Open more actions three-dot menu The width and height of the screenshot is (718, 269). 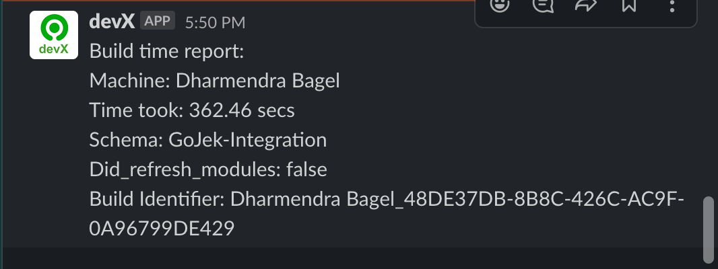pos(672,5)
